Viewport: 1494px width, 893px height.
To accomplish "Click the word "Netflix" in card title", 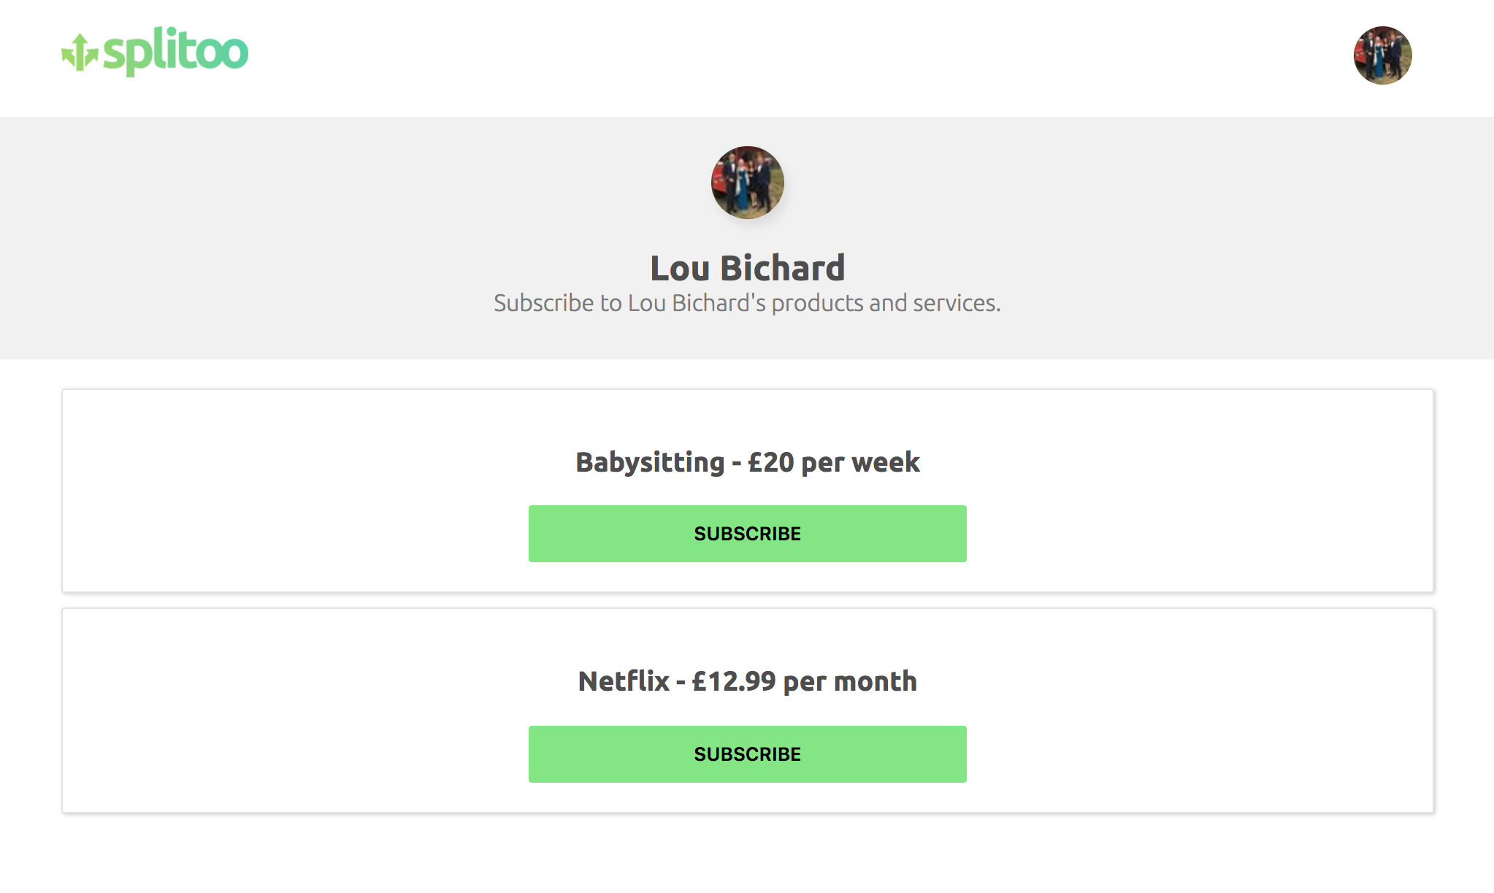I will [624, 681].
